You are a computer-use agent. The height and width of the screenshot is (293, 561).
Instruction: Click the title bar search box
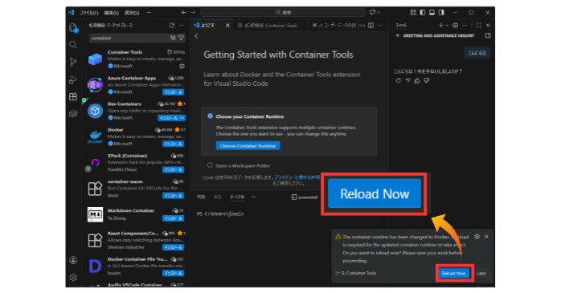pos(283,13)
